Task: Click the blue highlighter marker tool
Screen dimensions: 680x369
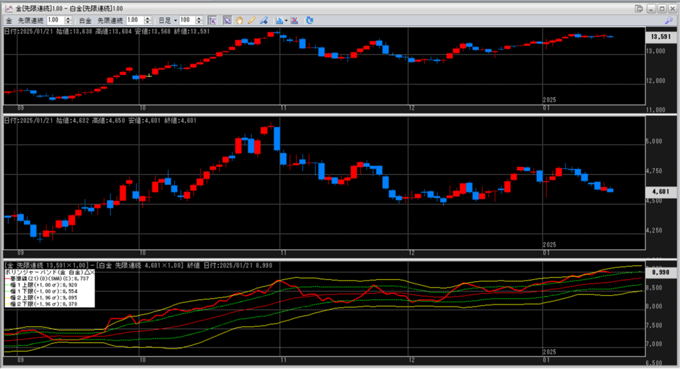Action: pyautogui.click(x=264, y=21)
